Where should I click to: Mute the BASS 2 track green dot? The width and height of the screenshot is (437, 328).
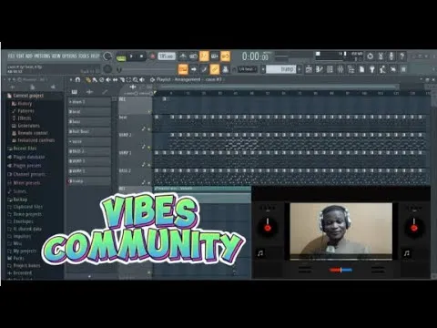coord(149,183)
